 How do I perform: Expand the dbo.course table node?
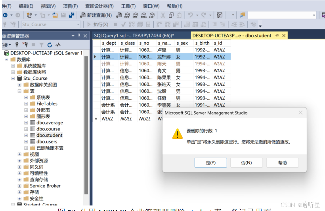26,129
